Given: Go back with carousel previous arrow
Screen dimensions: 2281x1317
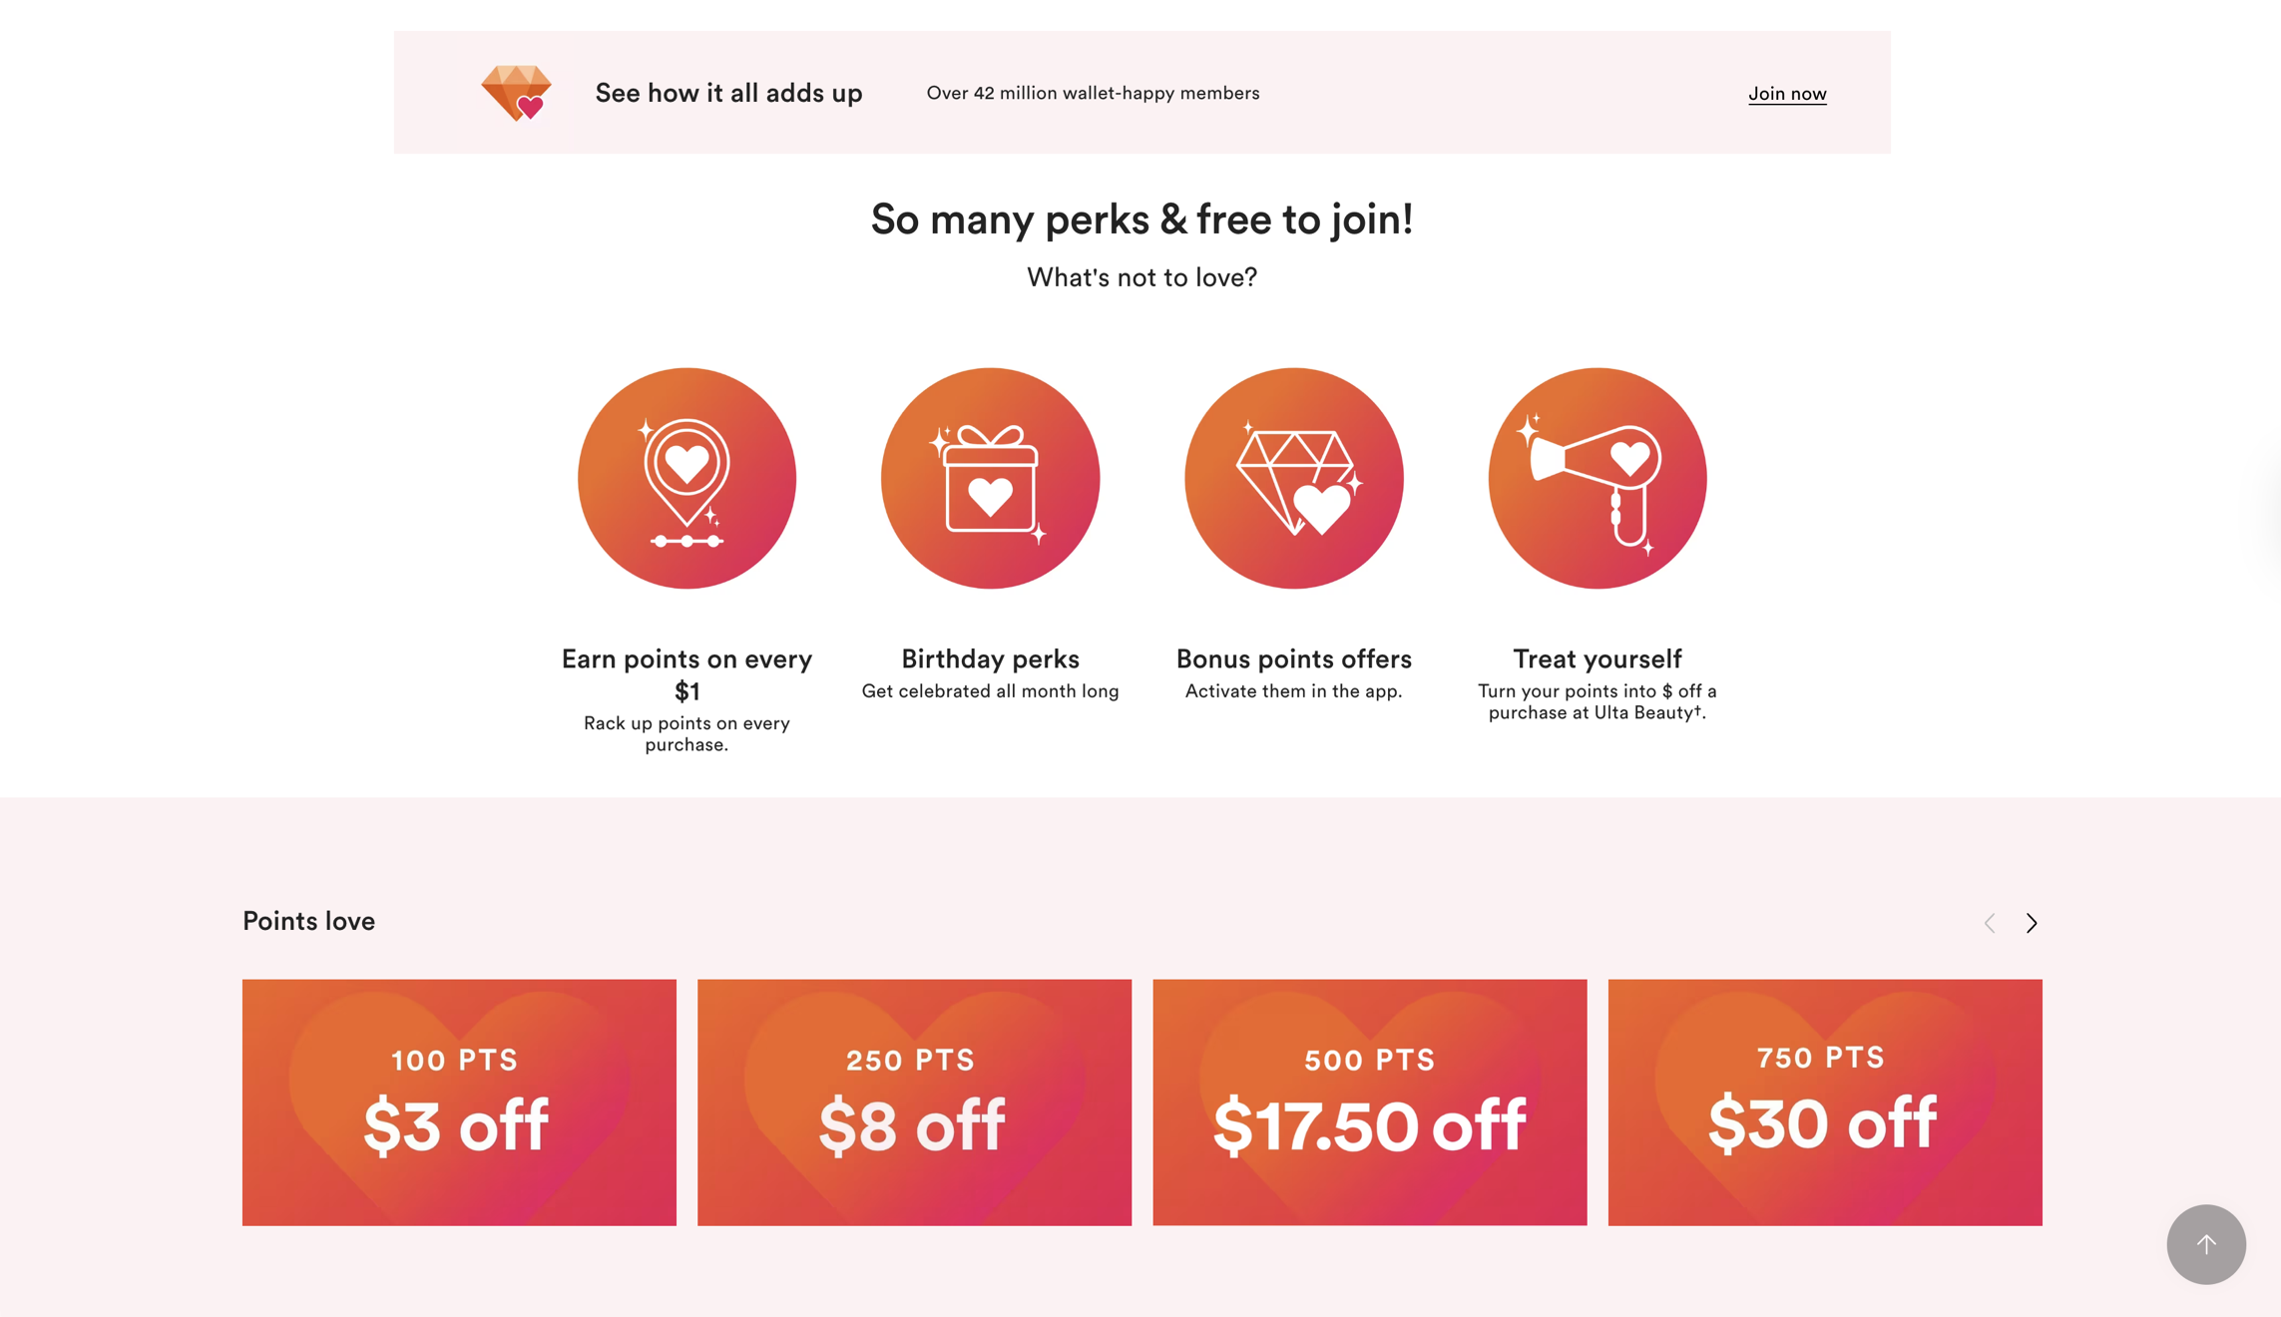Looking at the screenshot, I should tap(1990, 923).
